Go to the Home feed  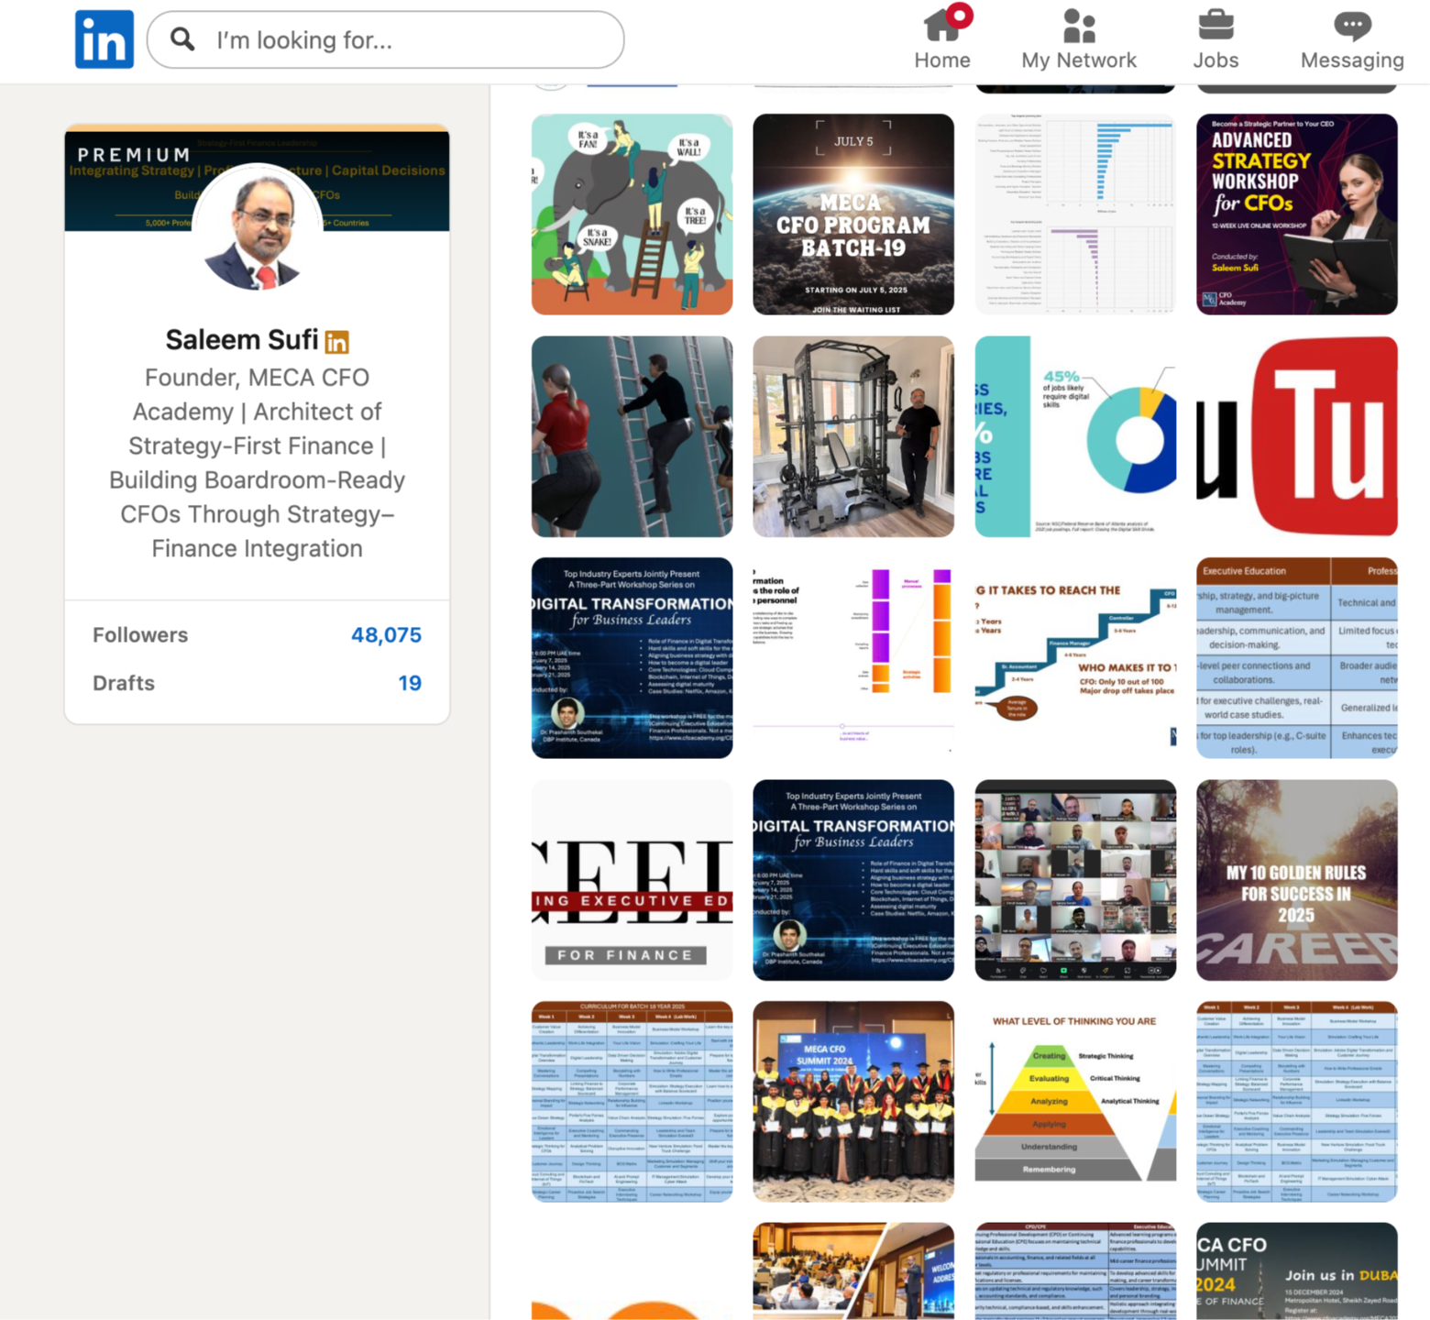pos(942,38)
